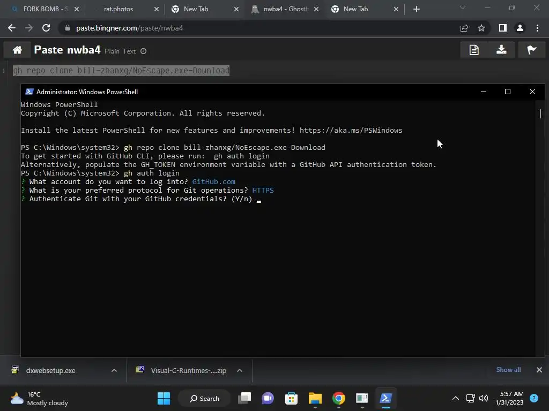Viewport: 549px width, 411px height.
Task: Click the Paste nwba4 title
Action: (x=67, y=50)
